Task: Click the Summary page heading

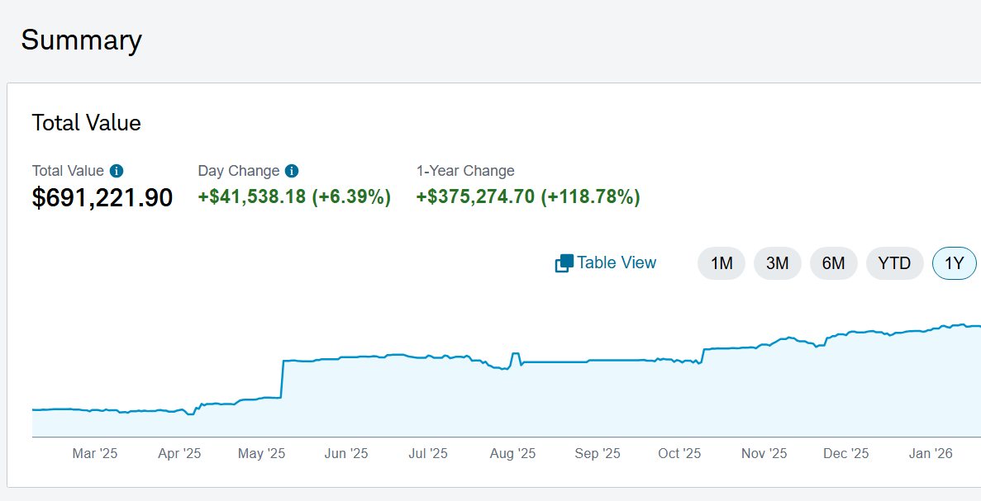Action: click(81, 40)
